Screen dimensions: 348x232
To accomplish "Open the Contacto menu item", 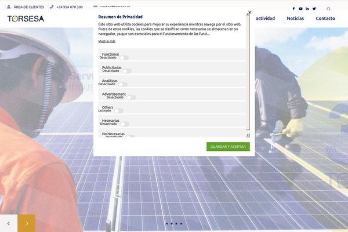I will [x=325, y=19].
